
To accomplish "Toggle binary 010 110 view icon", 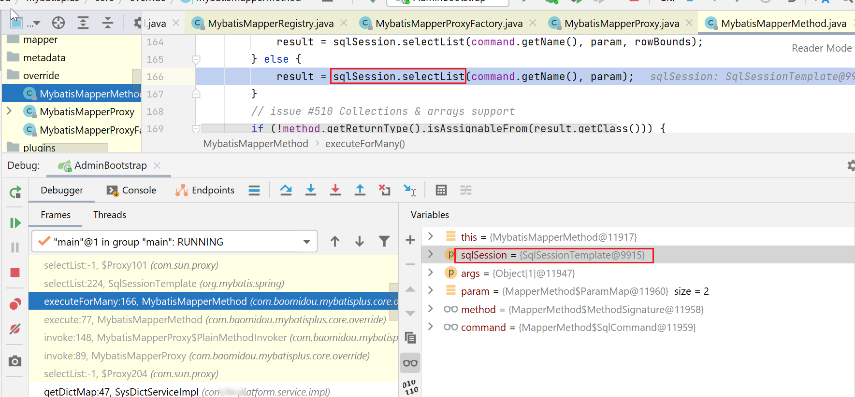I will point(410,387).
